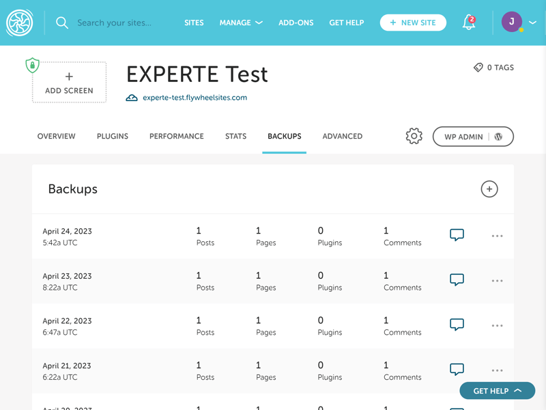Viewport: 546px width, 410px height.
Task: Create new backup with plus icon
Action: click(489, 189)
